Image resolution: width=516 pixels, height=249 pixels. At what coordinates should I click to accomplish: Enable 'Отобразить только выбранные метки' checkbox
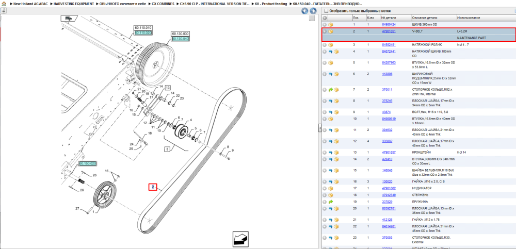tap(326, 11)
